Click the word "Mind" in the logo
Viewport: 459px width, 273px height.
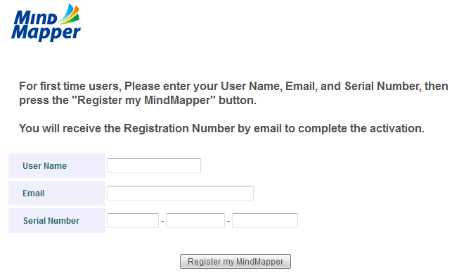coord(35,18)
